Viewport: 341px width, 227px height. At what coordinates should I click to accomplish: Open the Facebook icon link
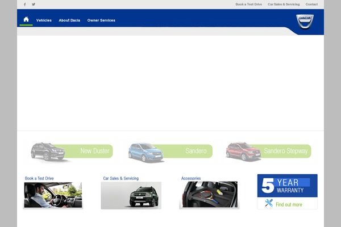(25, 5)
